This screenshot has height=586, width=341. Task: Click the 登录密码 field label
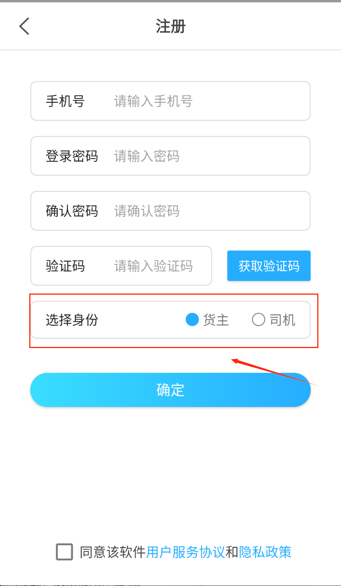[x=72, y=156]
